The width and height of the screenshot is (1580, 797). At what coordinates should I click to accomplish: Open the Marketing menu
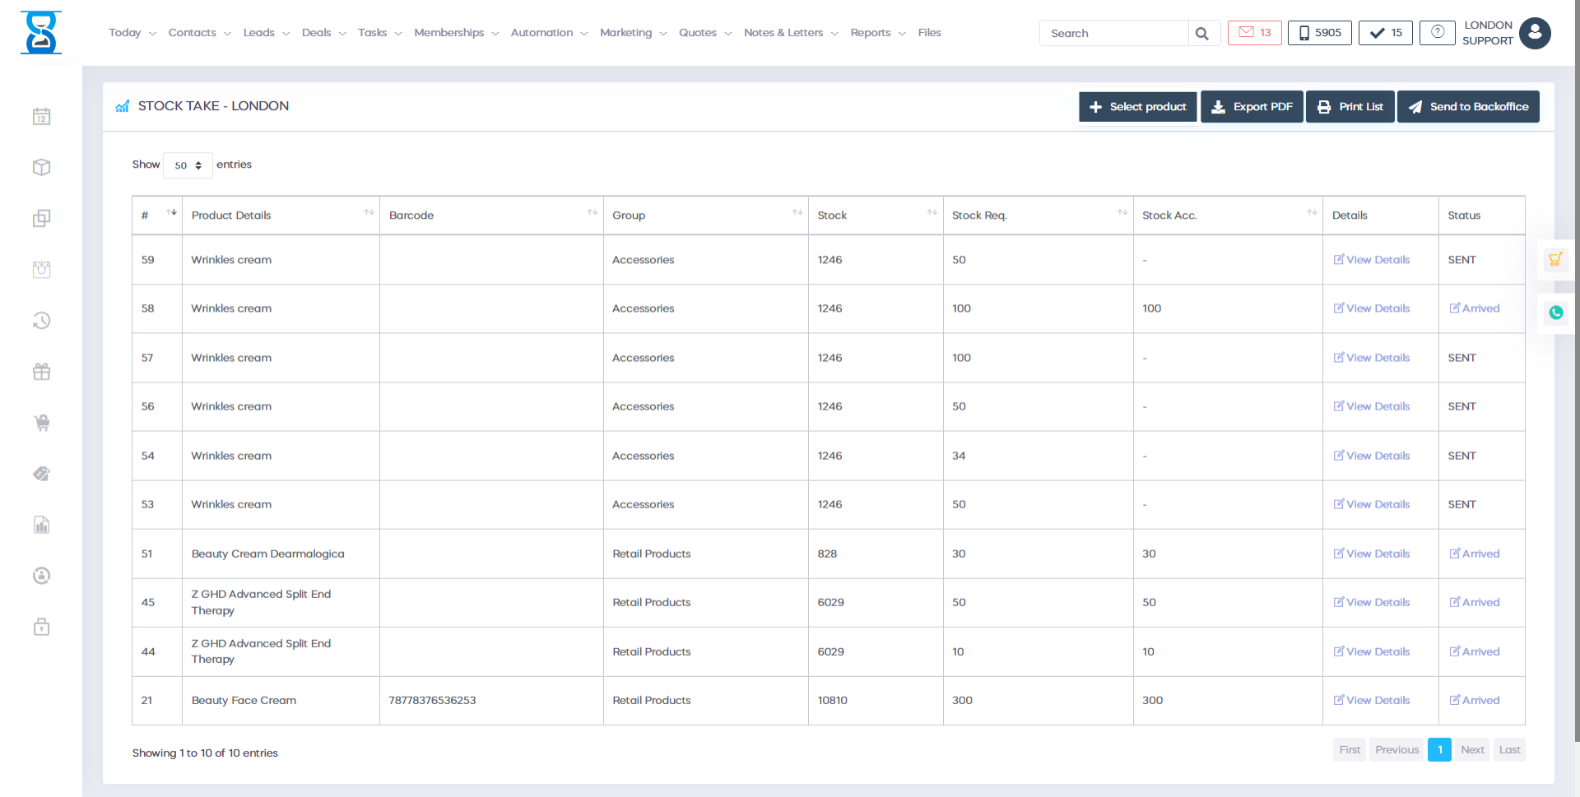coord(632,33)
